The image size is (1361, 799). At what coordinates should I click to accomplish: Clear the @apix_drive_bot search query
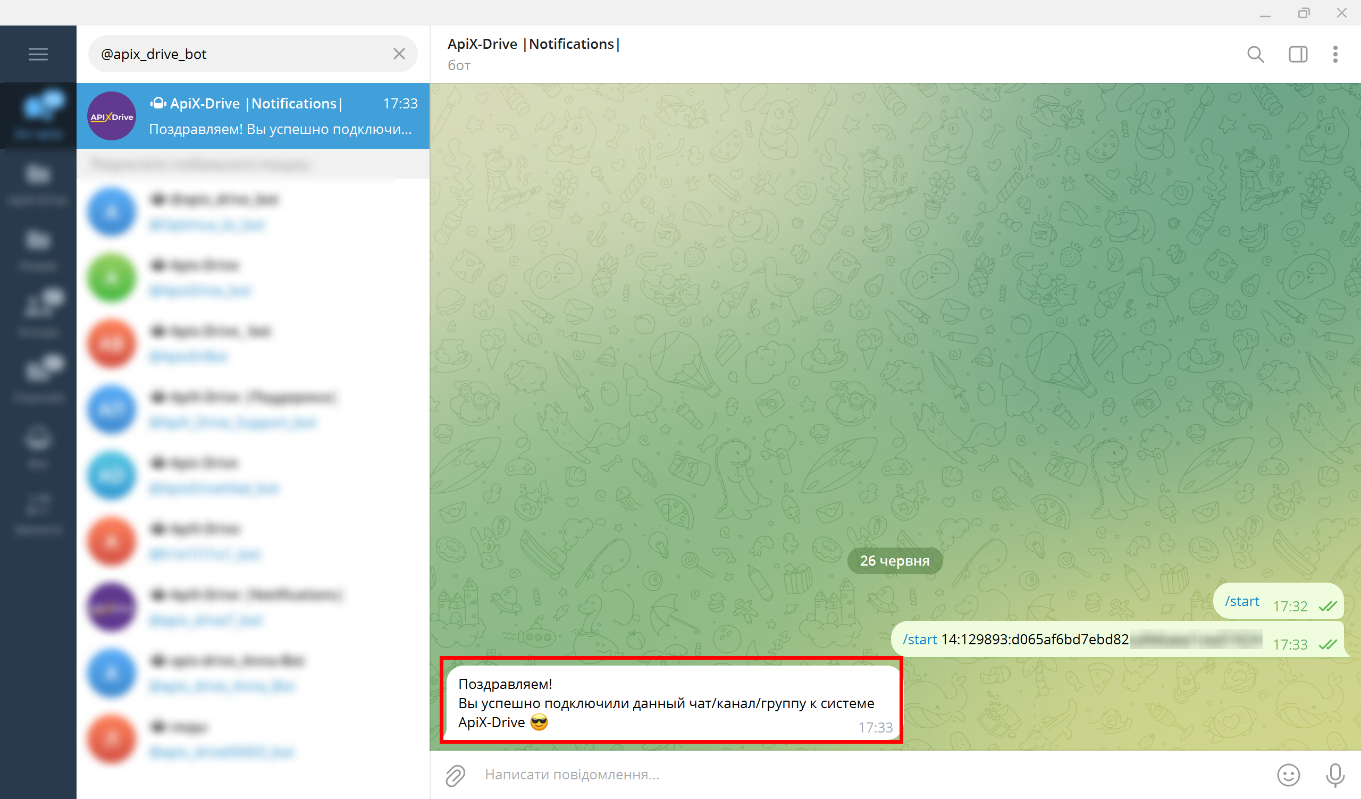click(x=399, y=54)
